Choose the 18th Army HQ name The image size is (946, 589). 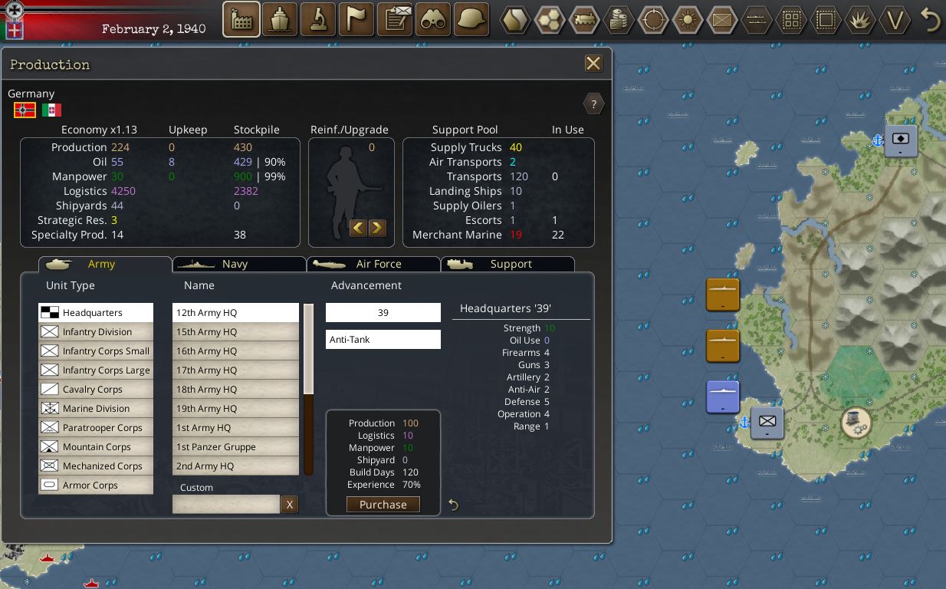[x=235, y=390]
